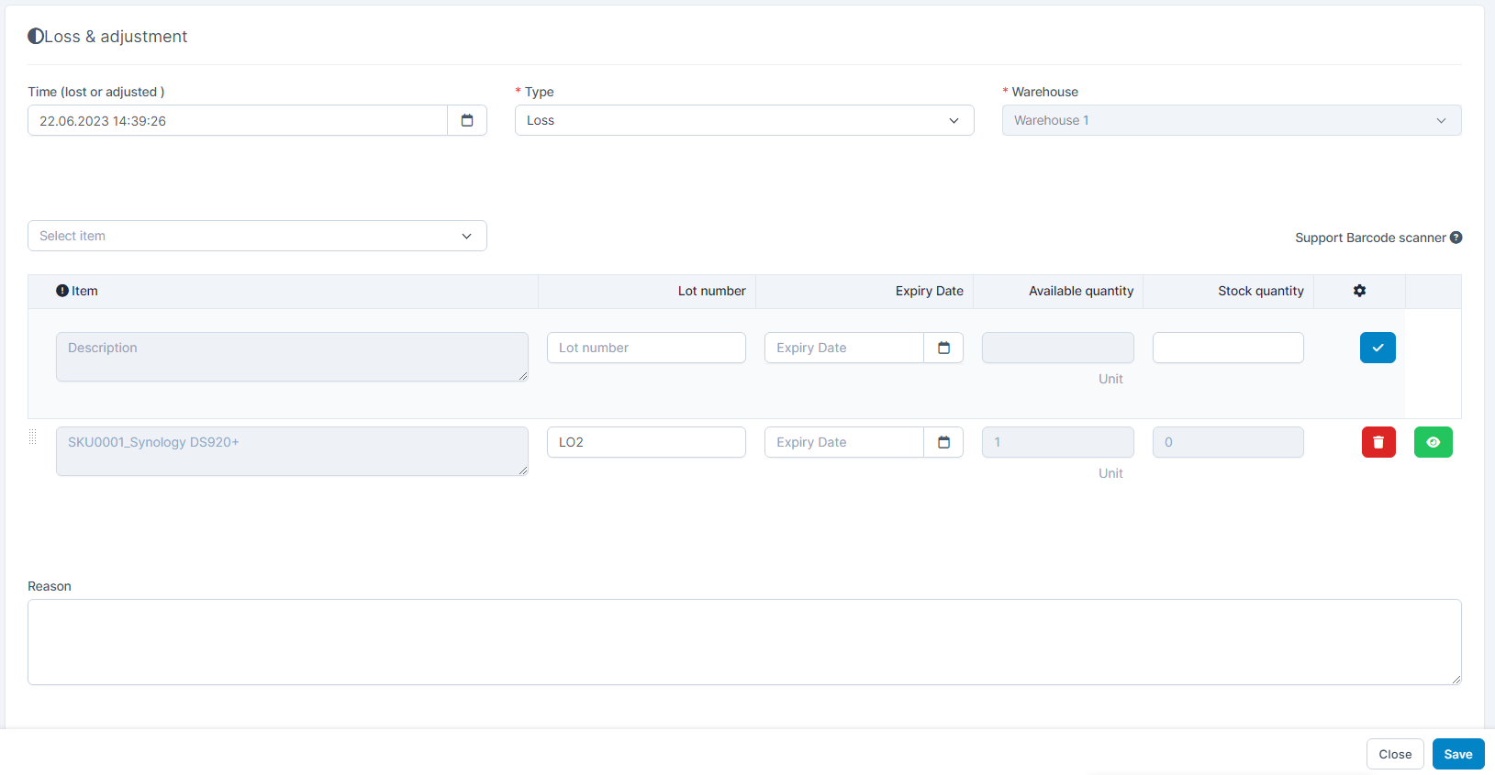The height and width of the screenshot is (775, 1495).
Task: Click the barcode scanner help icon
Action: point(1456,238)
